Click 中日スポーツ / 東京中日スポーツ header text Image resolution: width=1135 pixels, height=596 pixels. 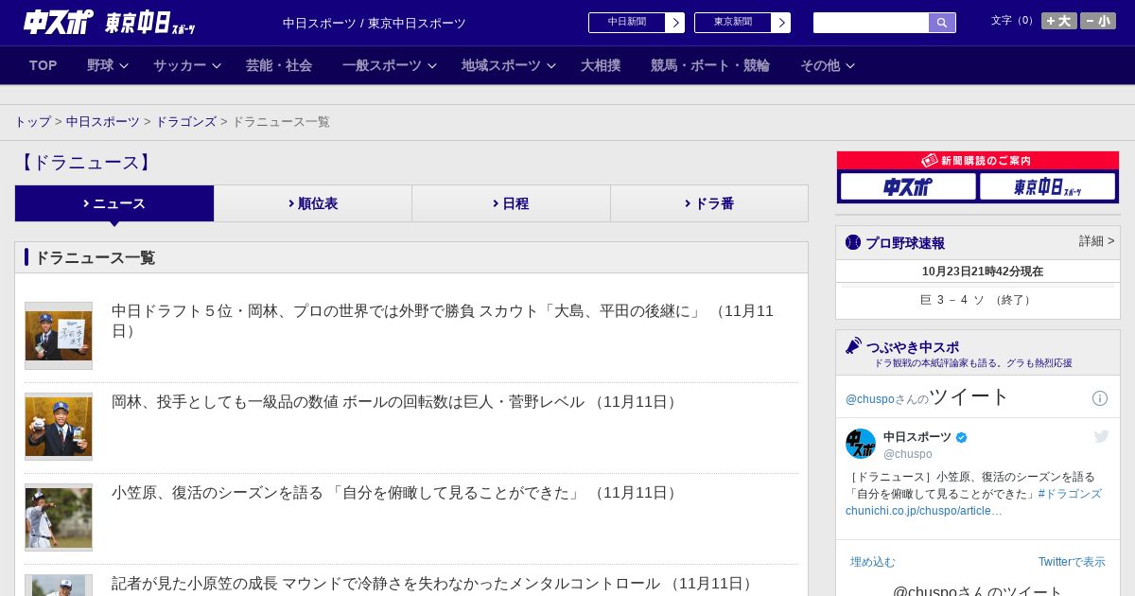375,23
